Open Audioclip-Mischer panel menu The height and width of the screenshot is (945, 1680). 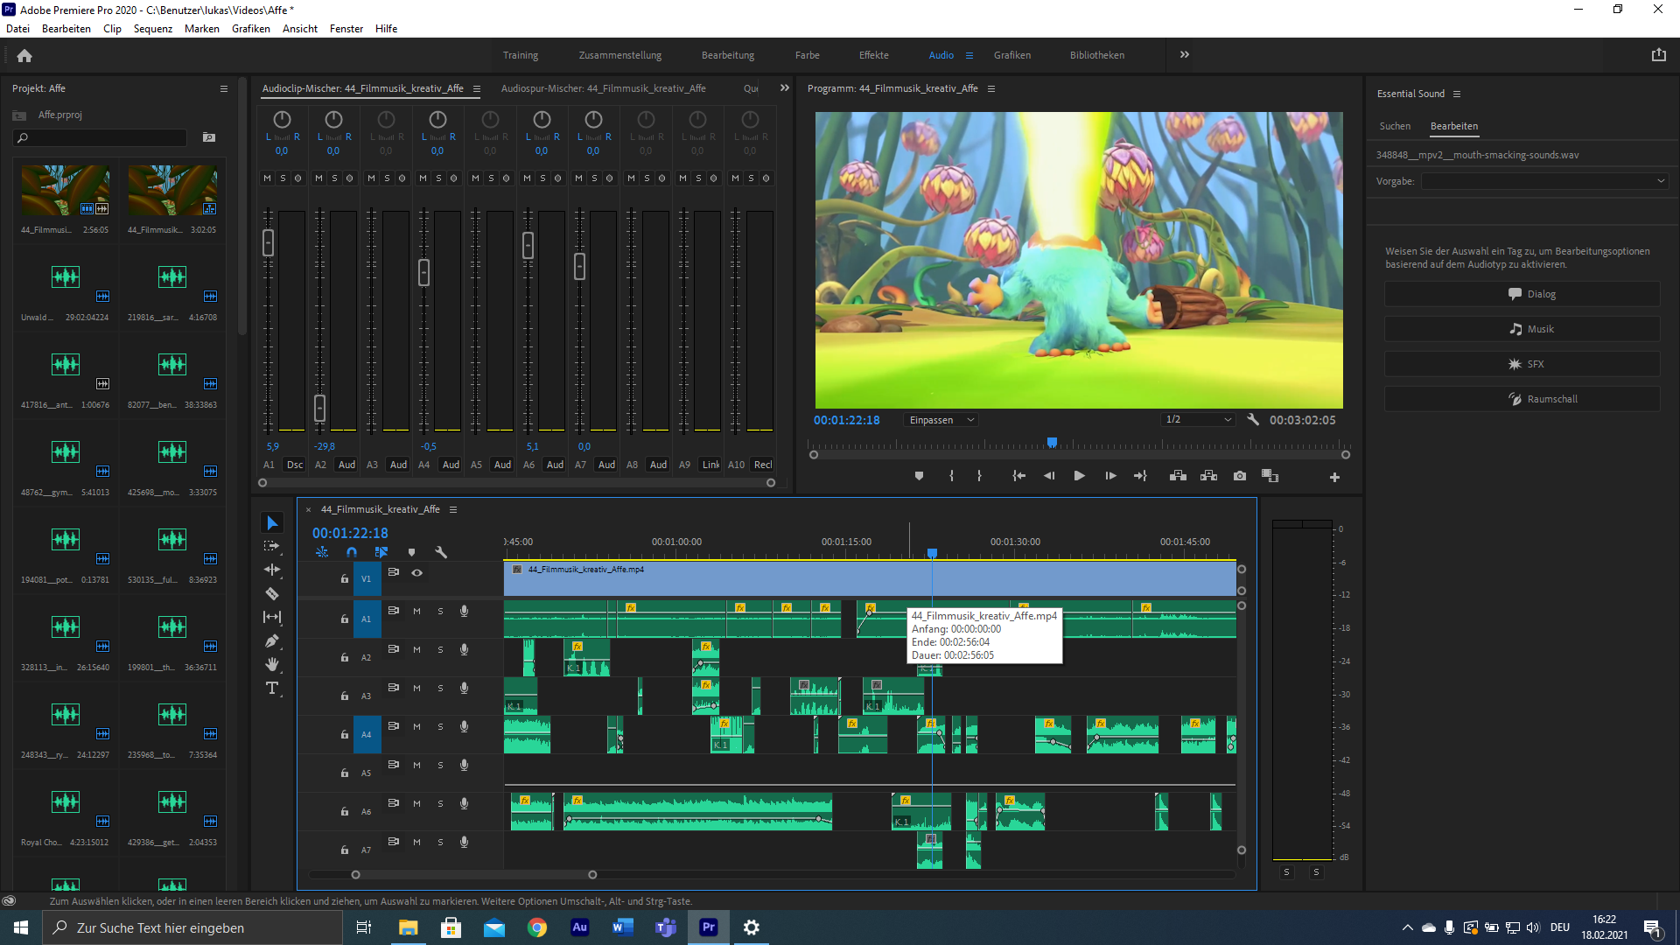(x=477, y=89)
